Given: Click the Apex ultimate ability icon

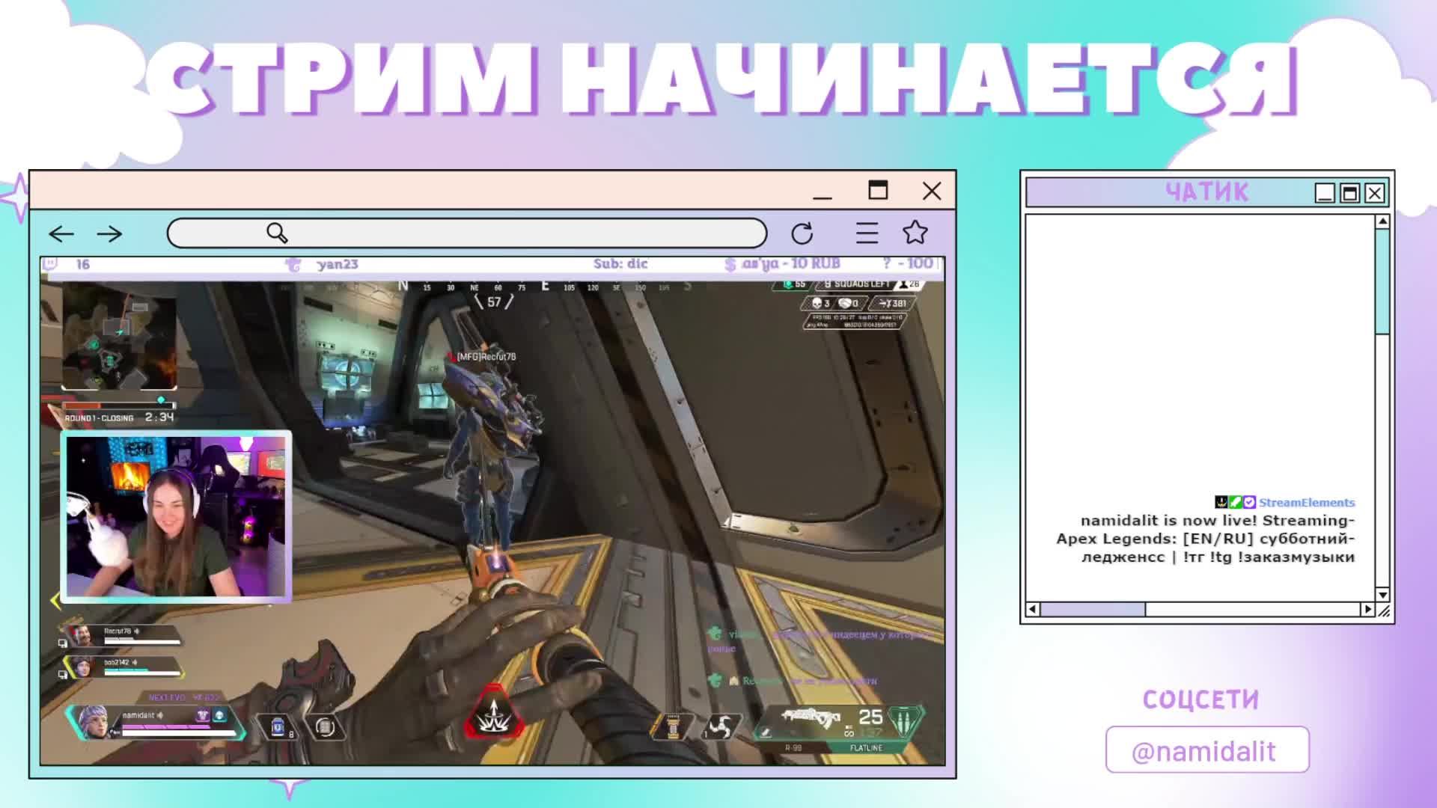Looking at the screenshot, I should click(494, 717).
